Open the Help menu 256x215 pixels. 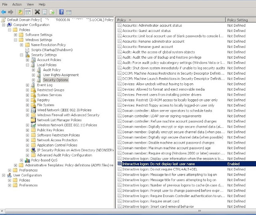[x=42, y=4]
